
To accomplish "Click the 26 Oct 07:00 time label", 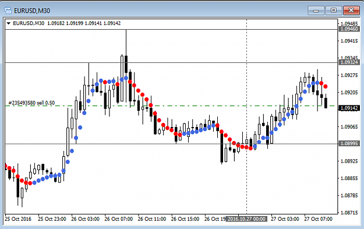I will (118, 219).
